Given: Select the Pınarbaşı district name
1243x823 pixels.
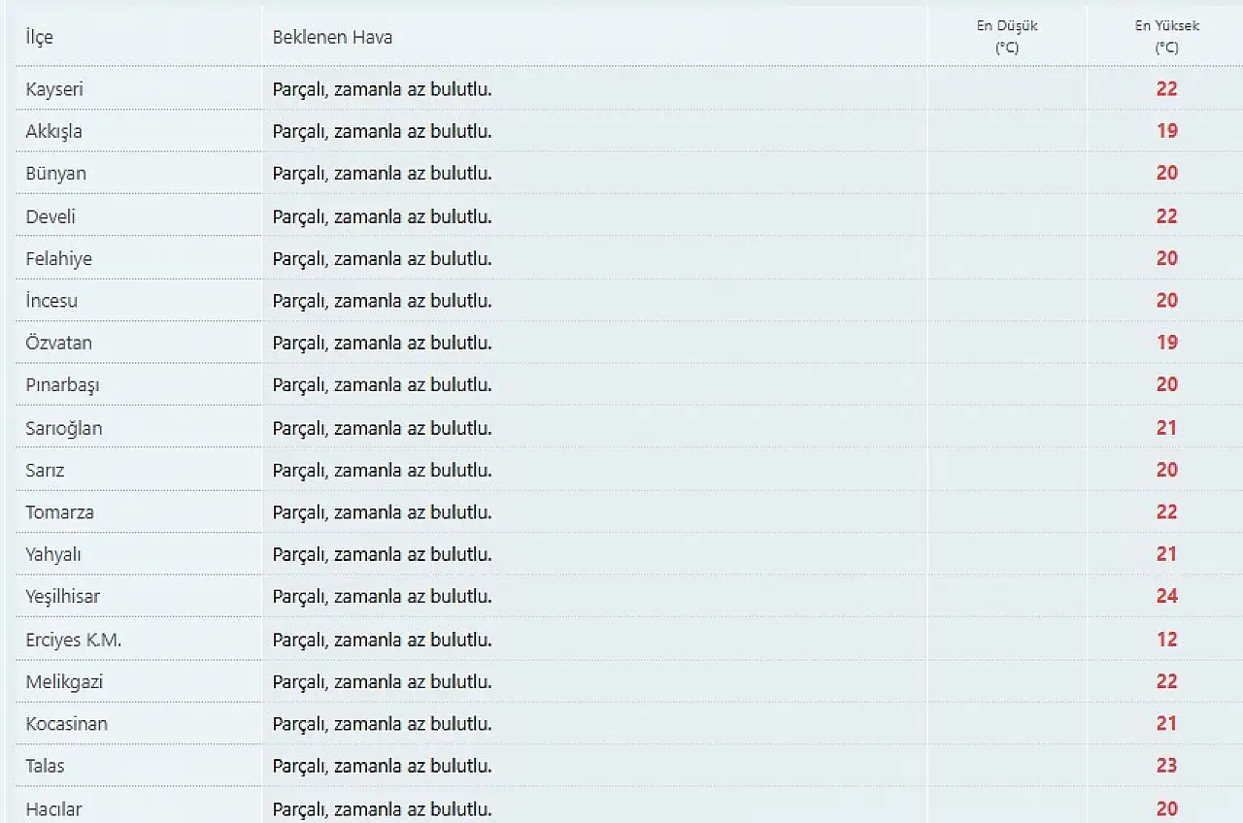Looking at the screenshot, I should coord(63,385).
